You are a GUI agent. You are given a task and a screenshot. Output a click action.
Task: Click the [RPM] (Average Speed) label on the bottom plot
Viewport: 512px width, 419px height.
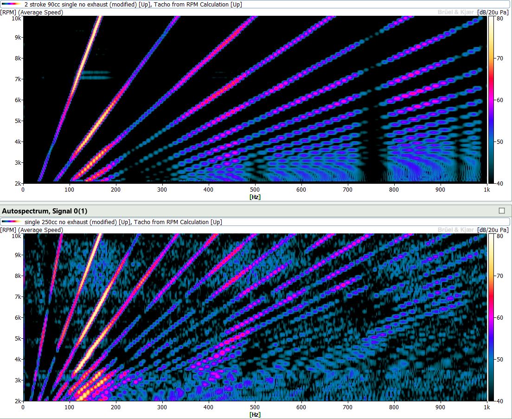pos(32,230)
